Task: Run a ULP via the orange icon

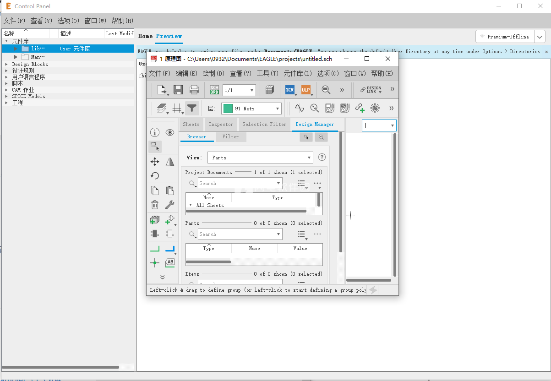Action: 306,90
